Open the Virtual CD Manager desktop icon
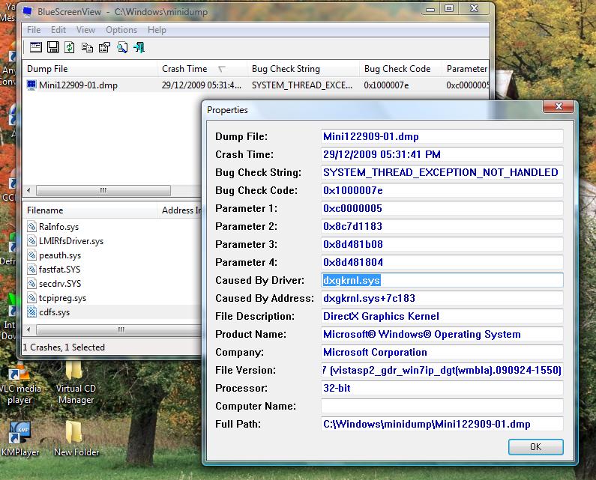Viewport: 596px width, 480px height. (76, 383)
